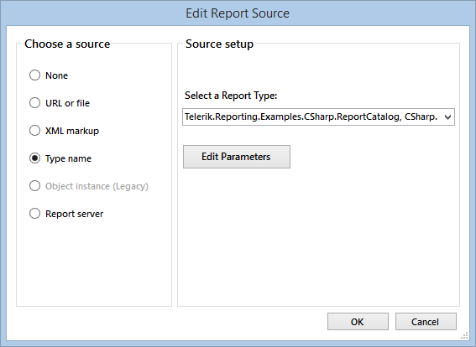Click the Choose a source group heading
476x347 pixels.
(x=67, y=44)
